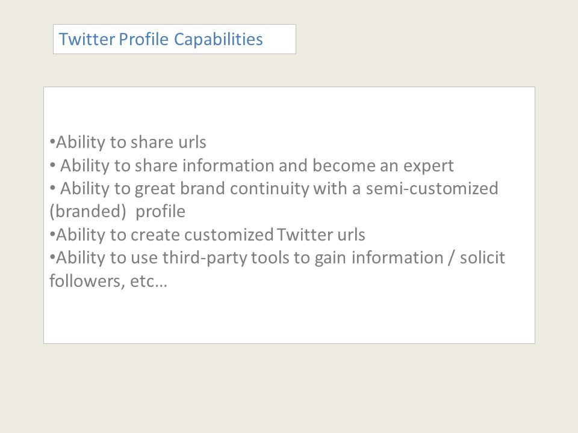The width and height of the screenshot is (578, 433).
Task: Select the become an expert bullet line
Action: (x=252, y=165)
